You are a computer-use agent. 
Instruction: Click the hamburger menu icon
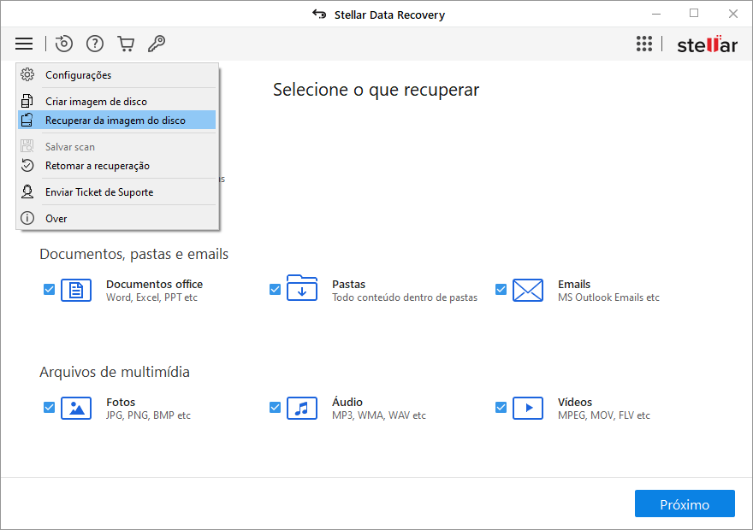[24, 44]
